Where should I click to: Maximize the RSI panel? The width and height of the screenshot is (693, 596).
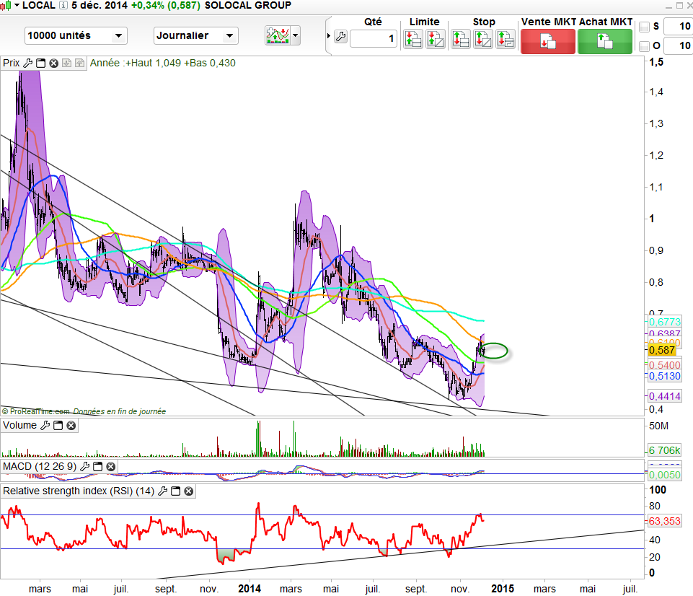point(175,491)
